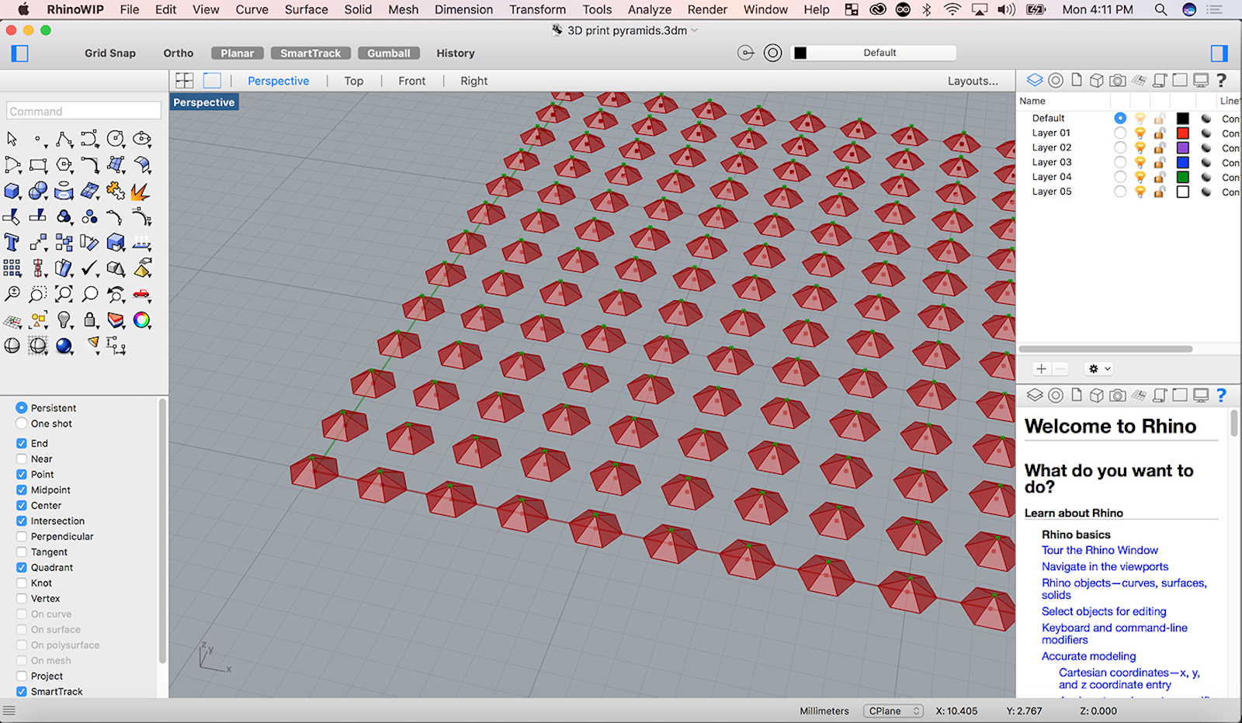
Task: Lock Layer 03 with its padlock
Action: 1159,162
